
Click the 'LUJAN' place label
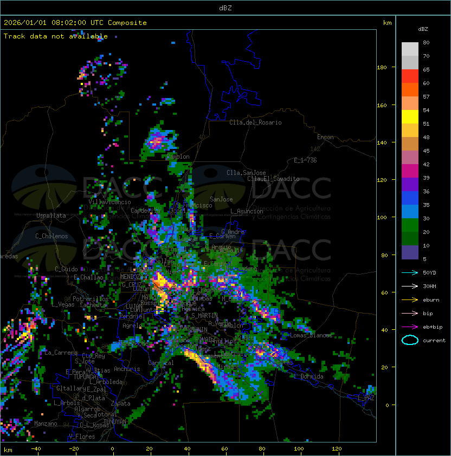[x=134, y=306]
